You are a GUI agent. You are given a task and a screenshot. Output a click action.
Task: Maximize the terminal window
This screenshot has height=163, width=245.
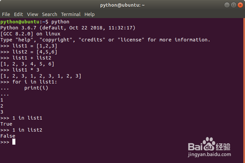point(234,5)
